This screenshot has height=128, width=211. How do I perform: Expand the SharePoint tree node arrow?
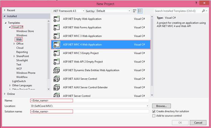tap(14, 56)
